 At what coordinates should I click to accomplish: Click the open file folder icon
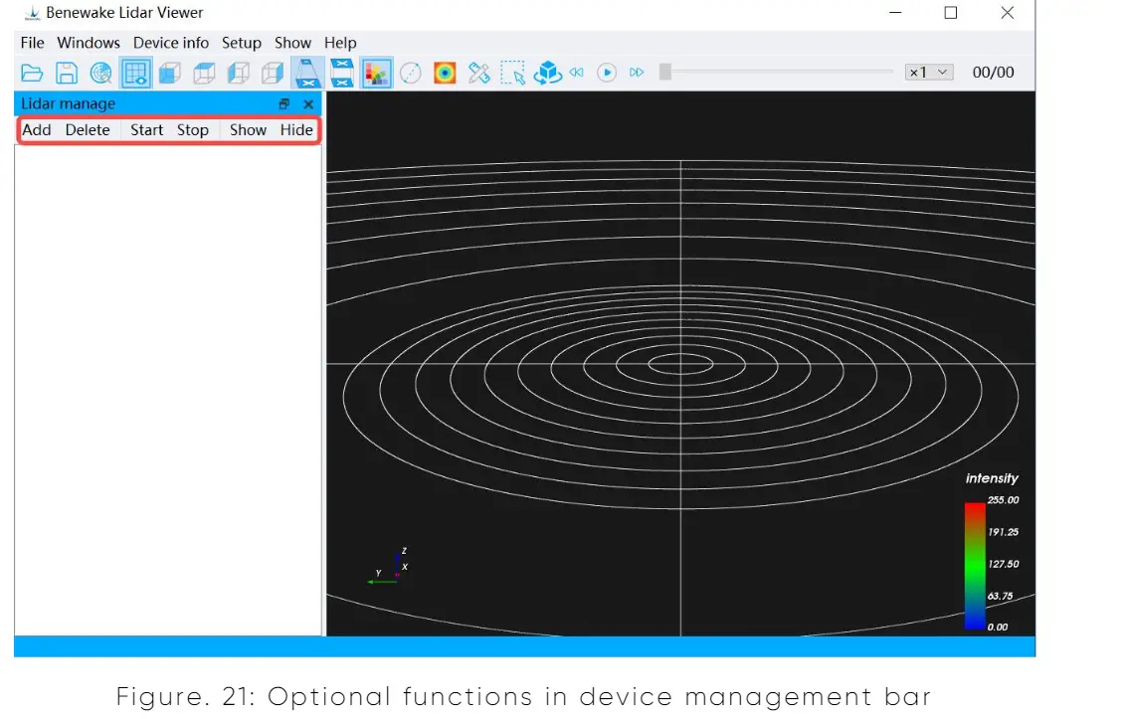pyautogui.click(x=33, y=73)
